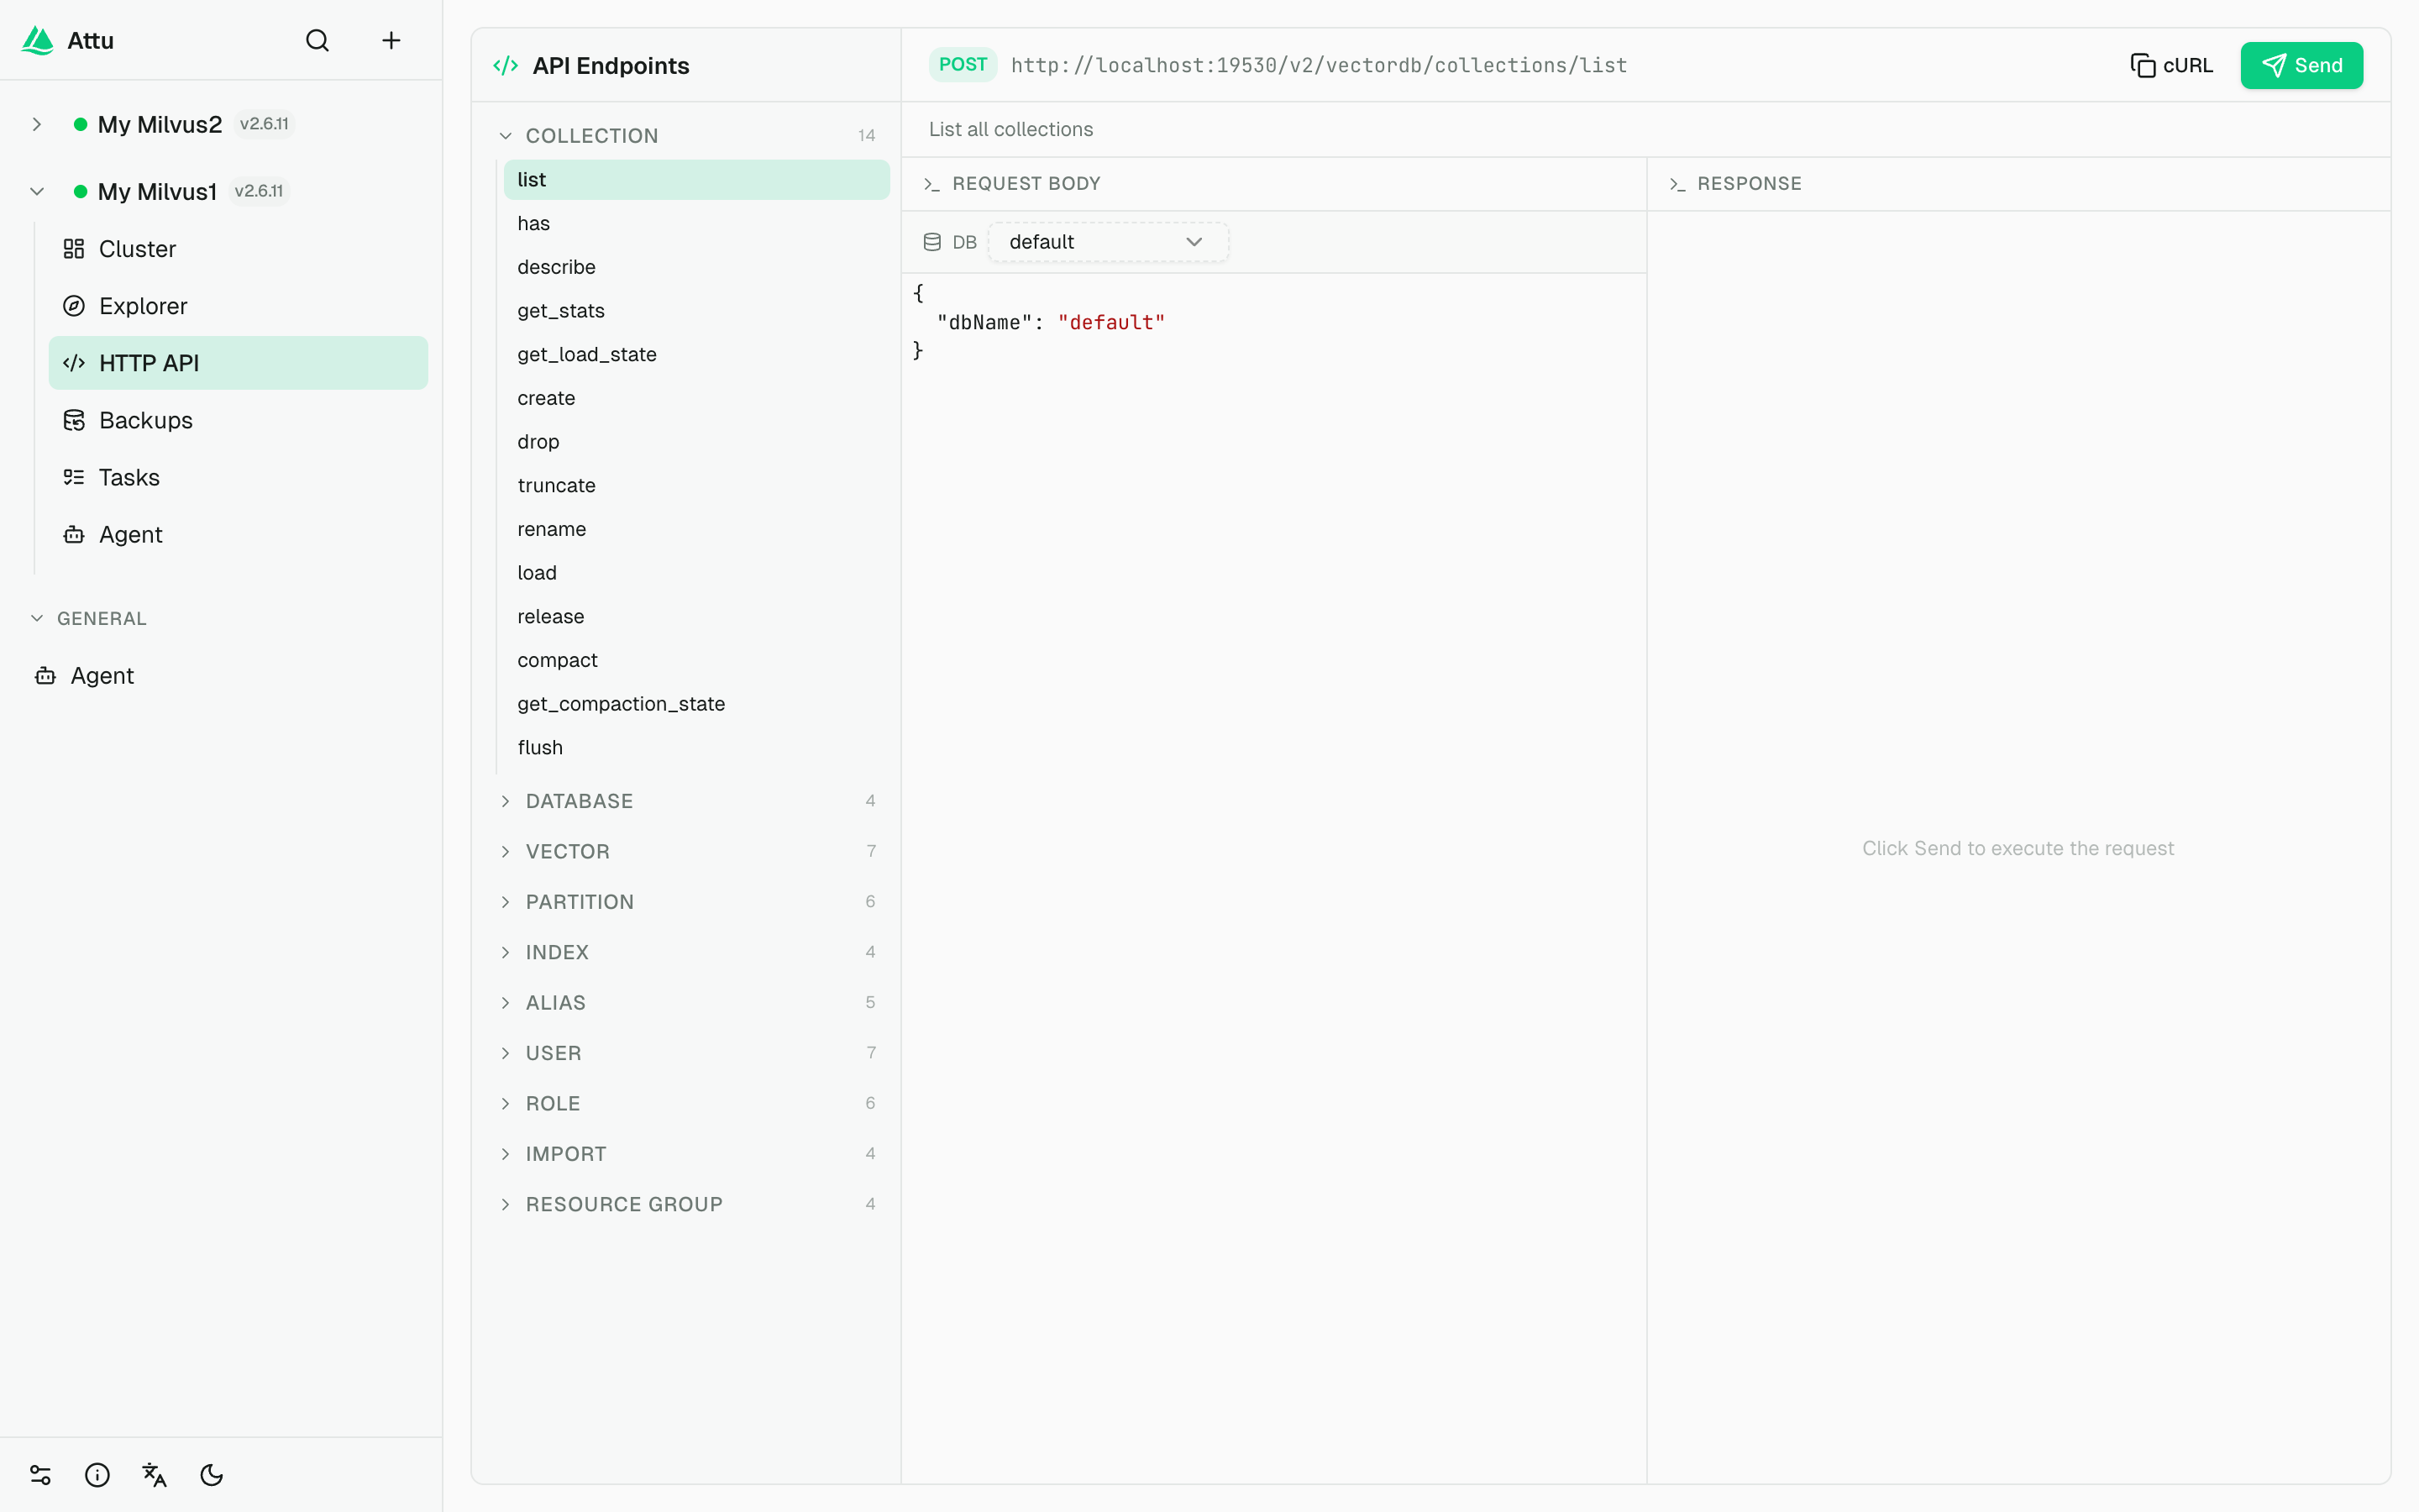Click the Cluster grid icon
Screen dimensions: 2419x1512
[x=74, y=249]
